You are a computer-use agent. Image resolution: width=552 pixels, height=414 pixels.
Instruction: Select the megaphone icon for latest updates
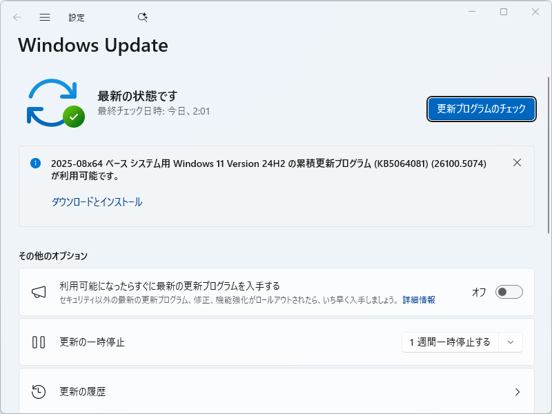pyautogui.click(x=39, y=292)
